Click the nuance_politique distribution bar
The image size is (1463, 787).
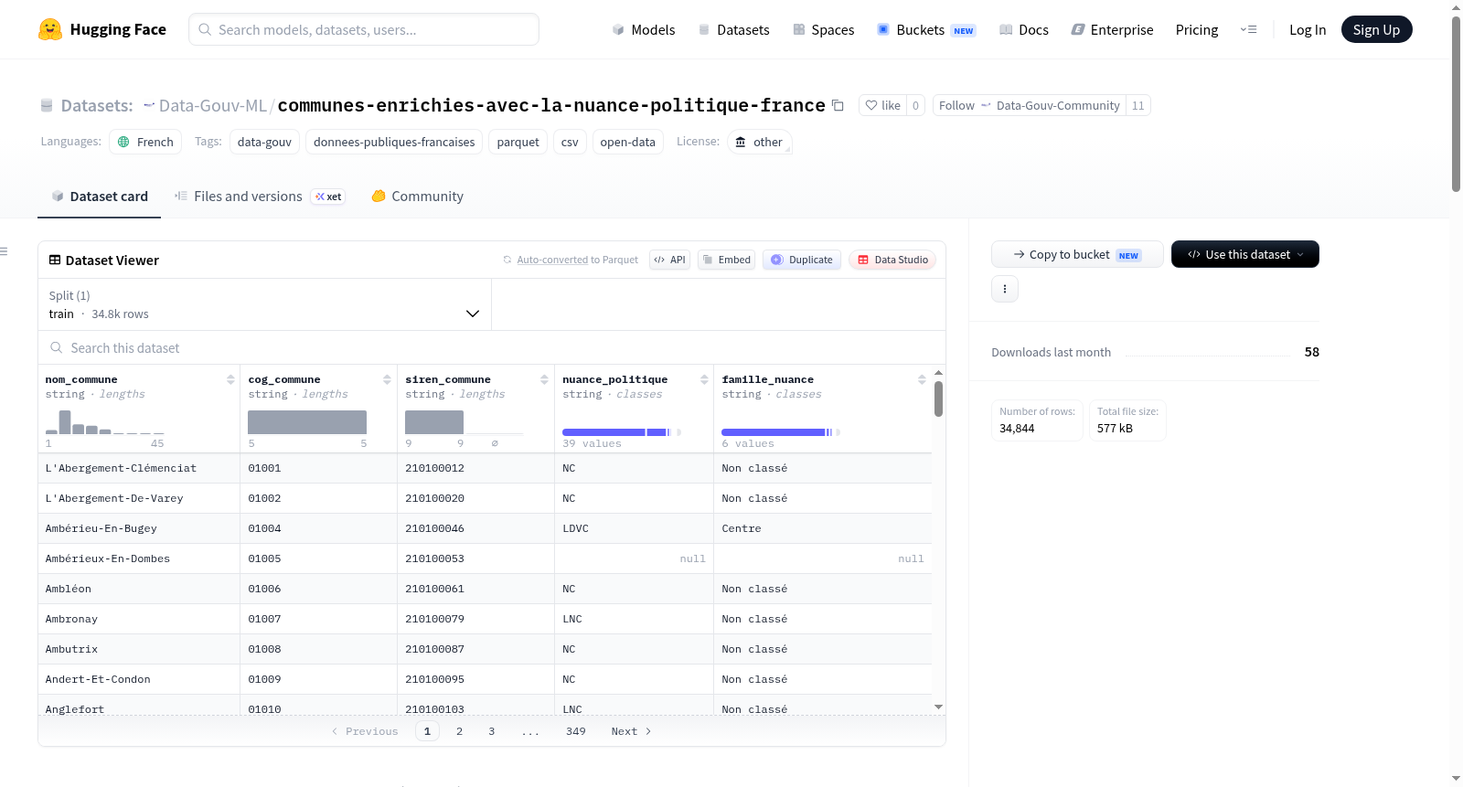tap(622, 432)
